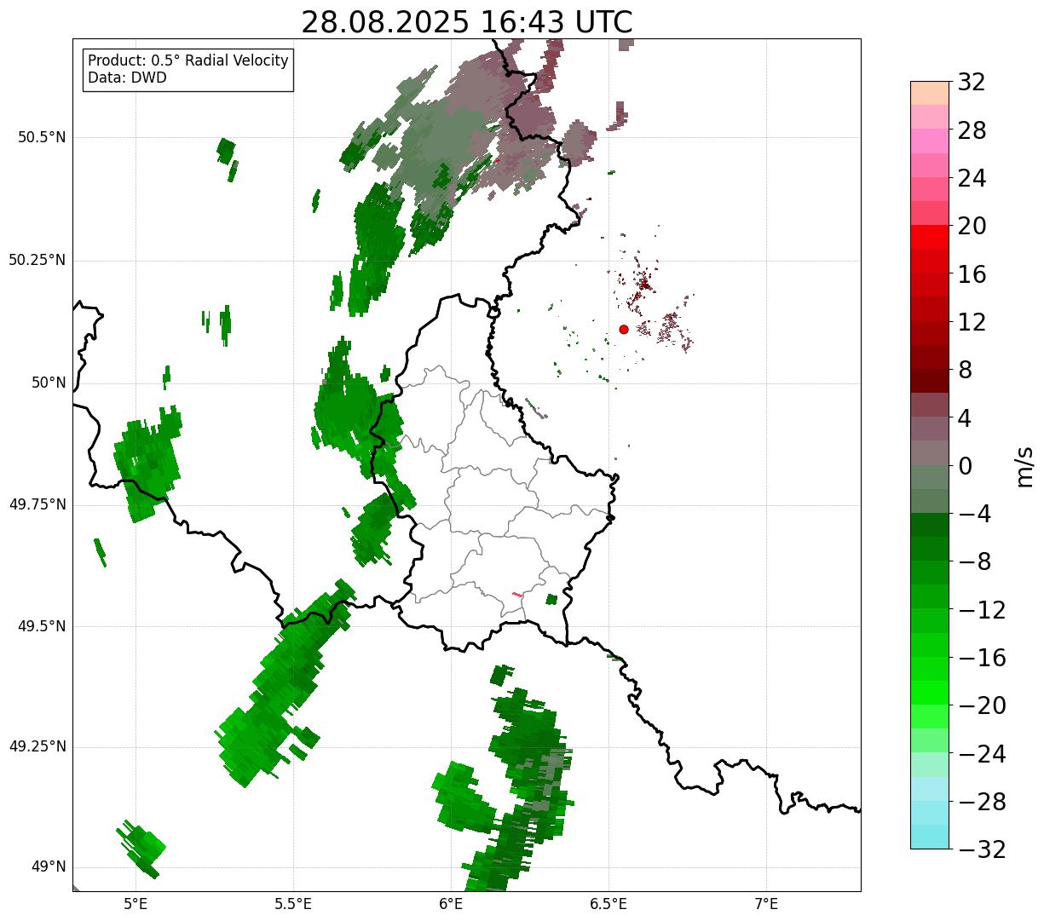Viewport: 1044px width, 921px height.
Task: Click colorbar tick label "−32"
Action: coord(982,849)
